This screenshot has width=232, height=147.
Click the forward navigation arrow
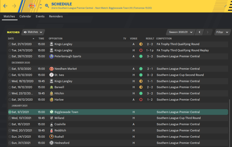pos(14,6)
